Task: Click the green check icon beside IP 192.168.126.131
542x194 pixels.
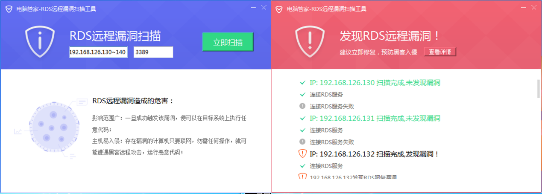Action: 302,118
